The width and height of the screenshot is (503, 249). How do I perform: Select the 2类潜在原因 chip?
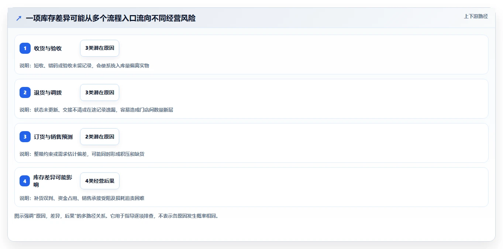(x=100, y=137)
